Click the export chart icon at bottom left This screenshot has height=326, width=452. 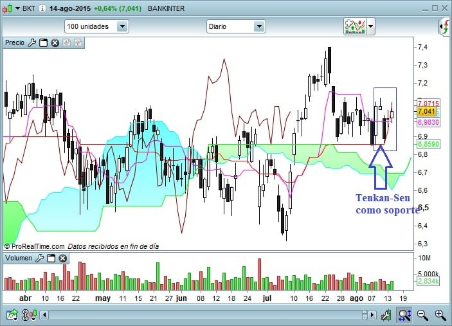tap(12, 315)
